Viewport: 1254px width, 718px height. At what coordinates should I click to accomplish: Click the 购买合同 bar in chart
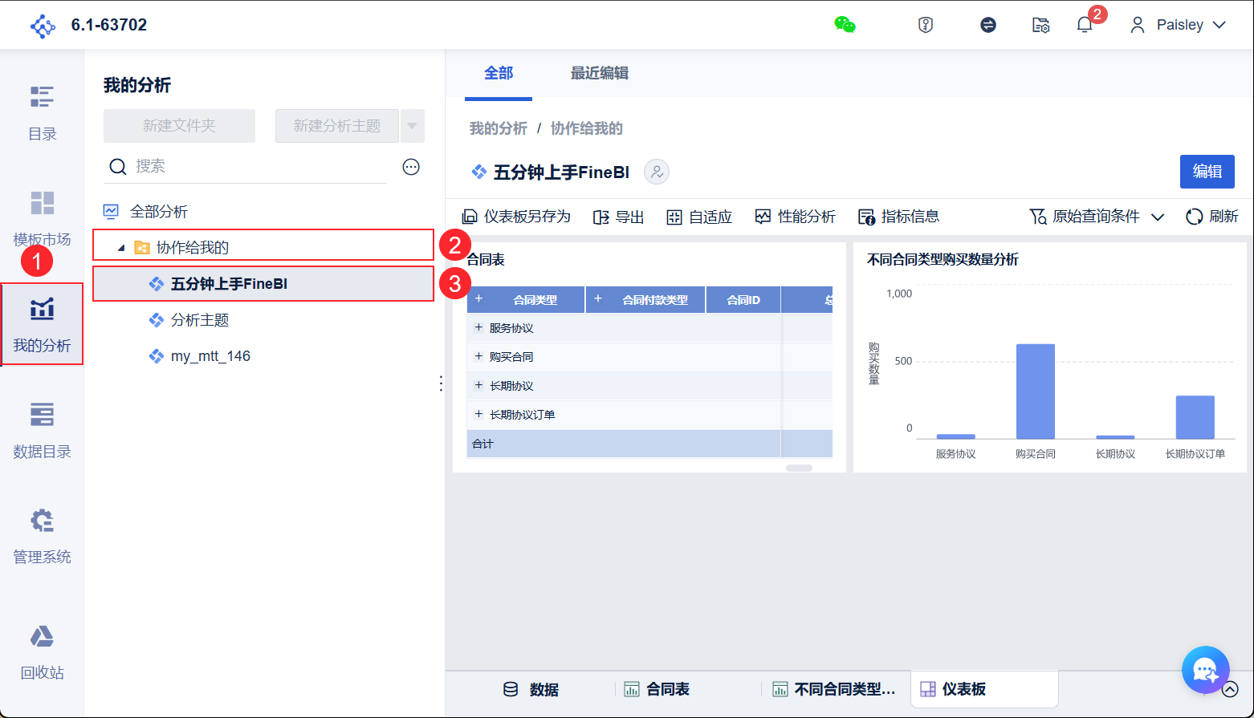coord(1036,391)
